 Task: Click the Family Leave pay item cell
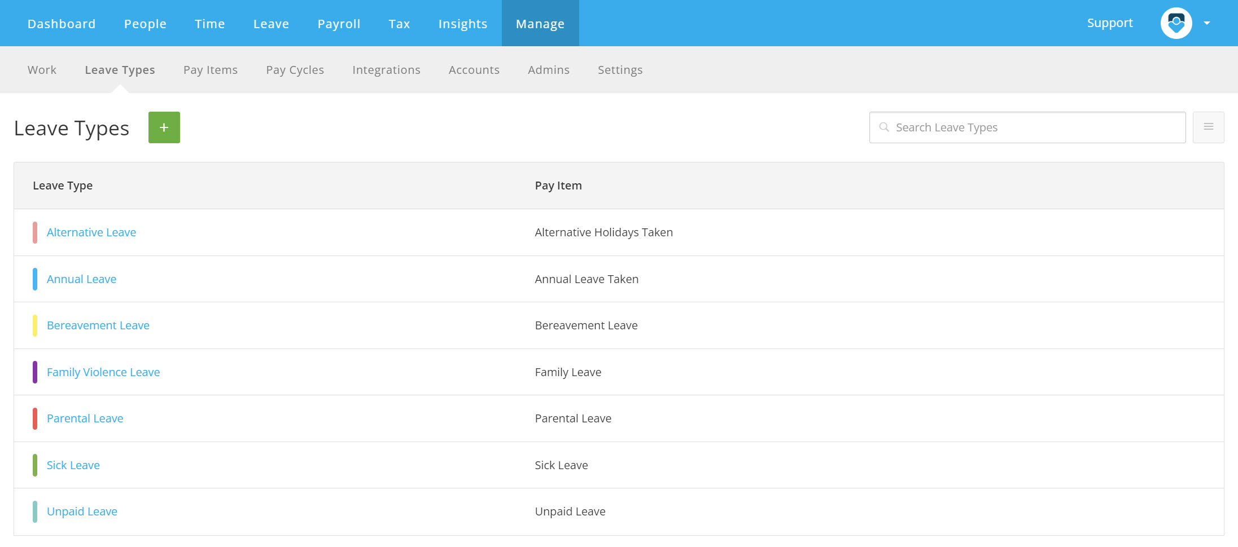[x=568, y=372]
